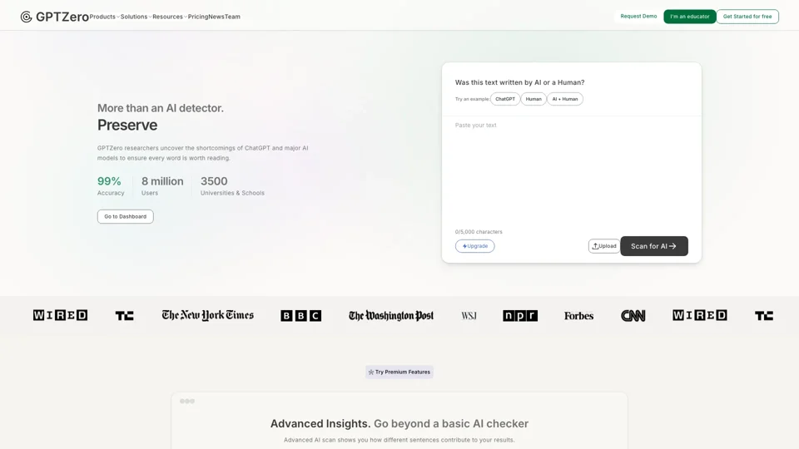Upload a file with the Upload button
799x449 pixels.
point(604,246)
